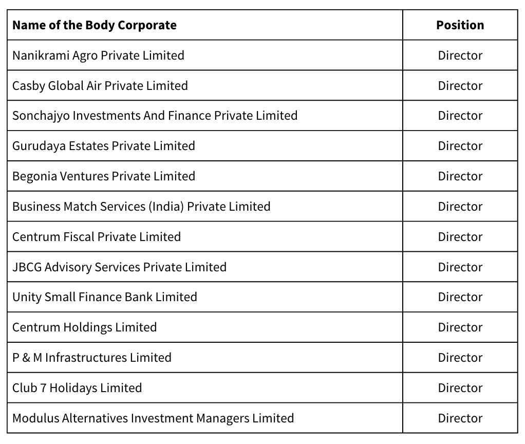The height and width of the screenshot is (444, 525).
Task: Click 'Sonchajyo Investments And Finance Private Limited'
Action: (x=155, y=116)
